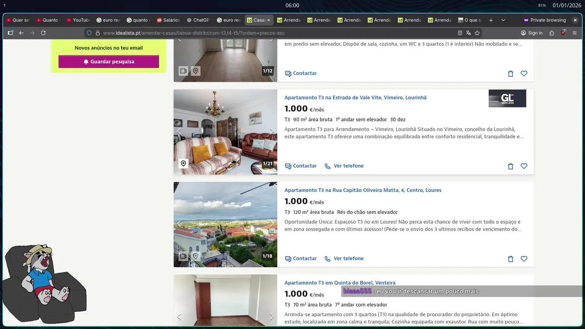
Task: Expand the list all tabs chevron
Action: point(503,20)
